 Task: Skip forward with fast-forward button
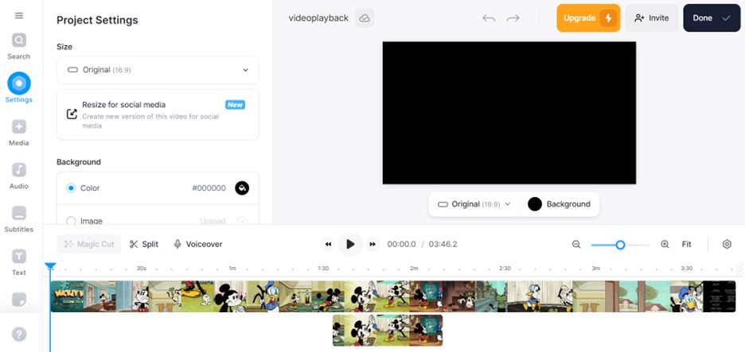tap(372, 244)
